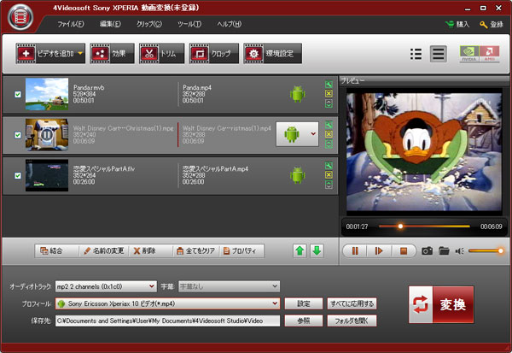
Task: Click Android profile icon in 恋愛スペシャル row
Action: click(x=298, y=176)
